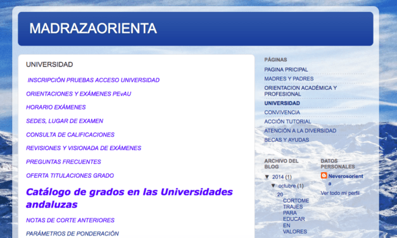Open OFERTA TITULACIONES GRADO link
This screenshot has width=397, height=238.
pyautogui.click(x=70, y=176)
